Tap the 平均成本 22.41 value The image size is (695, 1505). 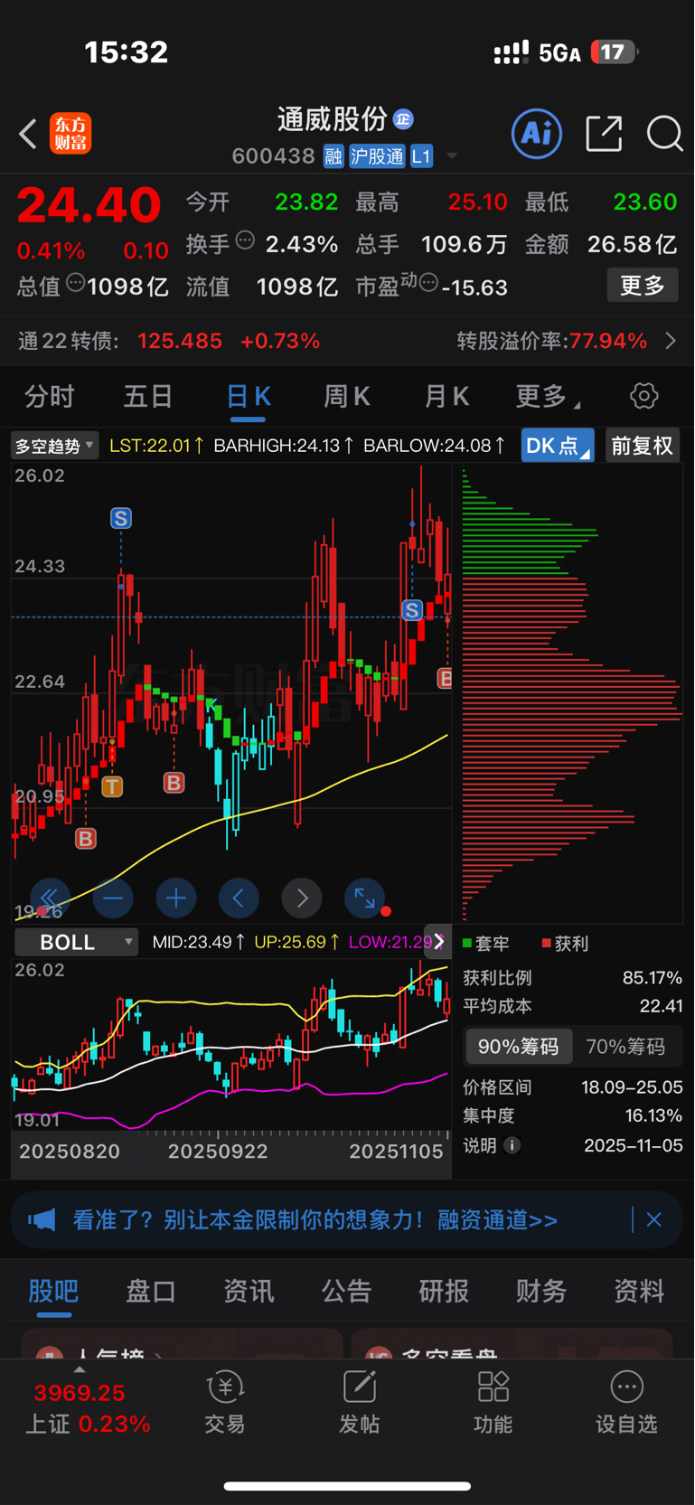(661, 1006)
